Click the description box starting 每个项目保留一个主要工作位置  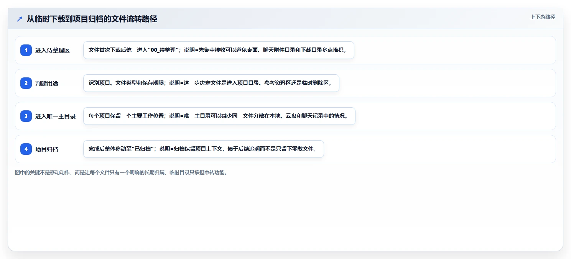(x=219, y=116)
